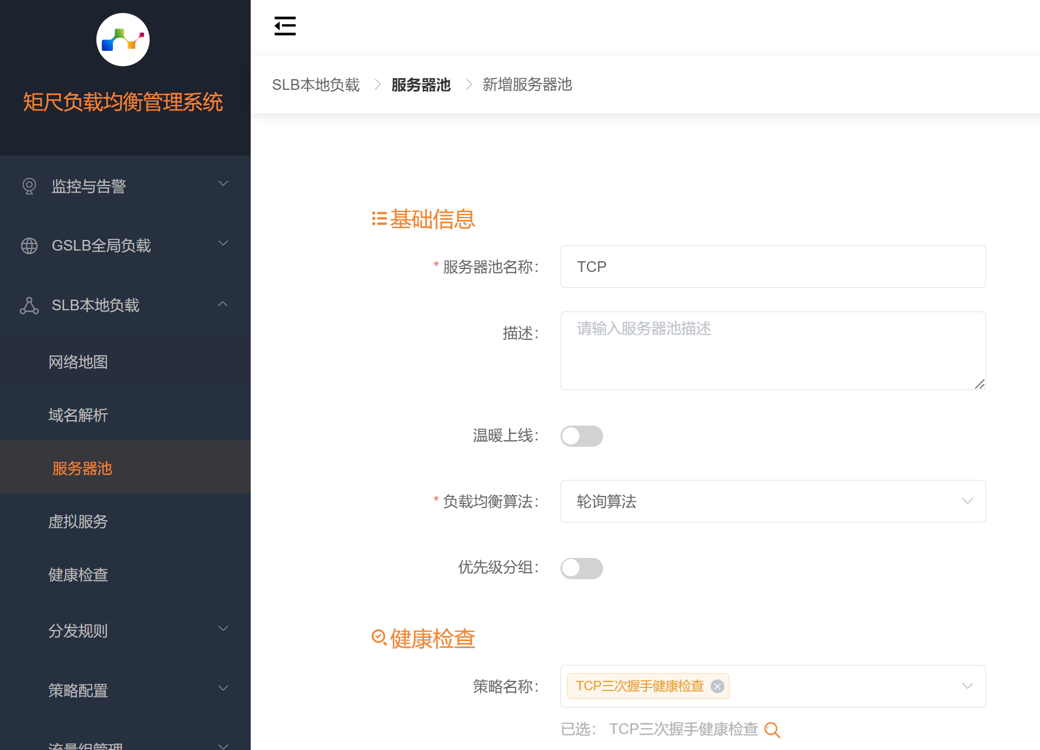The image size is (1040, 750).
Task: Enable the 温暖上线 switch
Action: [581, 436]
